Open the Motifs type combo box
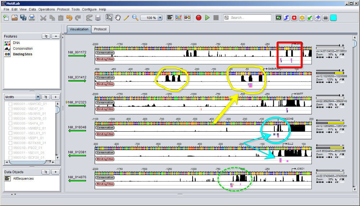Image resolution: width=360 pixels, height=206 pixels. point(22,97)
